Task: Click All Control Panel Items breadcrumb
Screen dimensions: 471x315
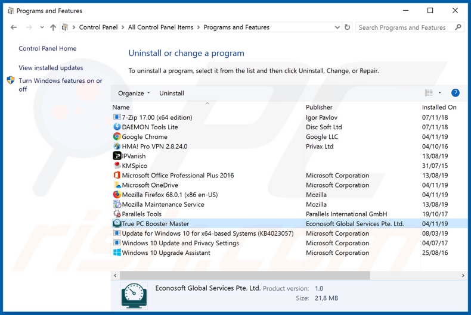Action: click(160, 27)
